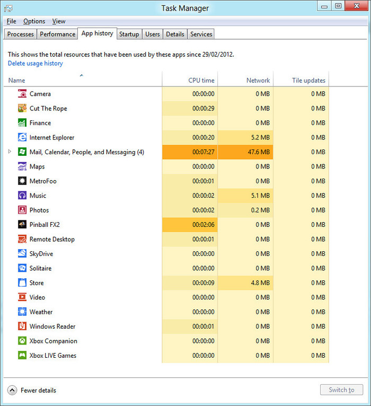This screenshot has width=371, height=406.
Task: Maximize the Task Manager window
Action: [x=338, y=6]
